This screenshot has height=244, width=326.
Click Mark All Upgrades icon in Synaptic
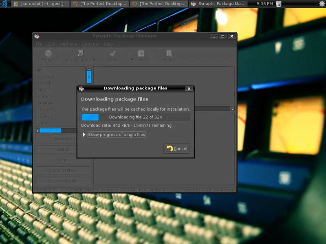[x=80, y=54]
